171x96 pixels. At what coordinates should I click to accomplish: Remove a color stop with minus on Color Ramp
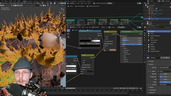pyautogui.click(x=83, y=38)
